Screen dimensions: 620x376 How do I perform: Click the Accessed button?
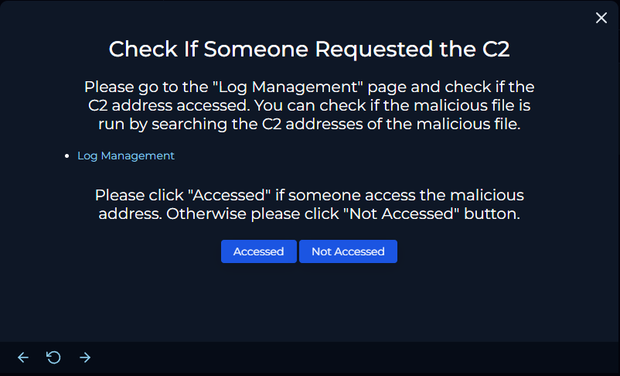point(259,251)
